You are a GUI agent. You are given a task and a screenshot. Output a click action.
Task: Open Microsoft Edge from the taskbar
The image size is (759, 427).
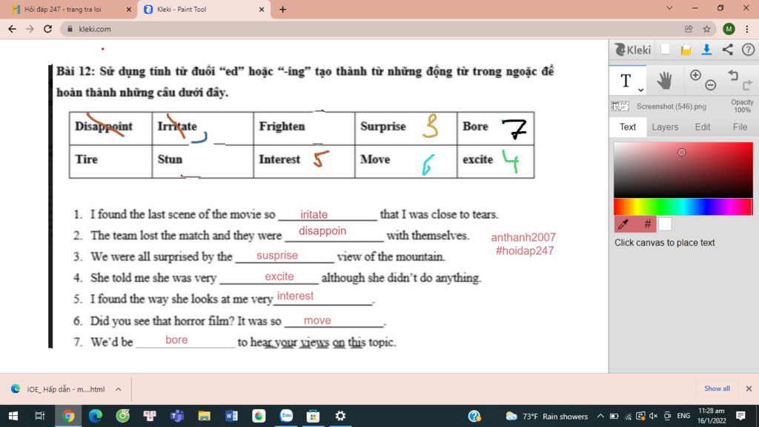click(96, 416)
